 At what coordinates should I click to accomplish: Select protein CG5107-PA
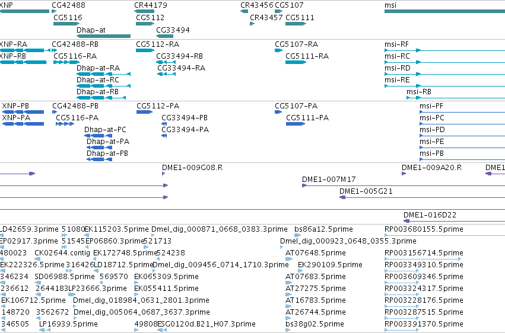click(x=296, y=105)
